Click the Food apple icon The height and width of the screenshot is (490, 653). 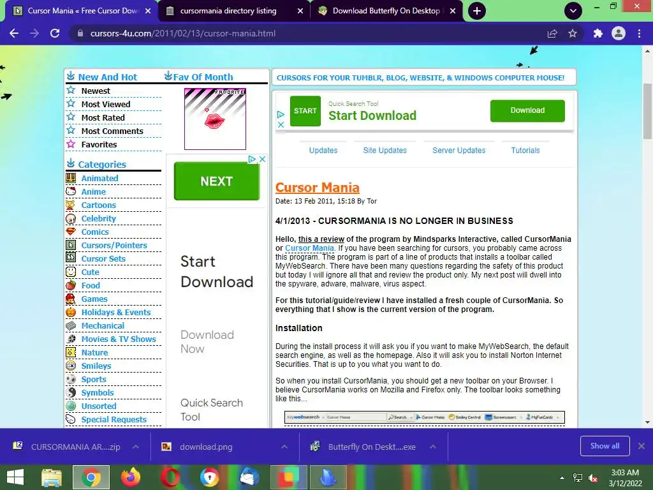click(71, 285)
